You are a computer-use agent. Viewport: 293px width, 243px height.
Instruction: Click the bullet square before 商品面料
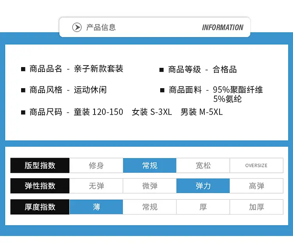pyautogui.click(x=162, y=90)
